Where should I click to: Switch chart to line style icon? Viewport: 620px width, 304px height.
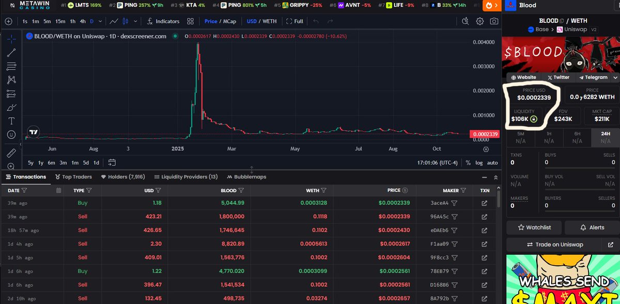(x=114, y=21)
